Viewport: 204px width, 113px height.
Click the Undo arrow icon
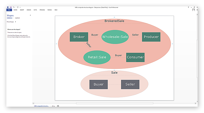click(x=14, y=7)
